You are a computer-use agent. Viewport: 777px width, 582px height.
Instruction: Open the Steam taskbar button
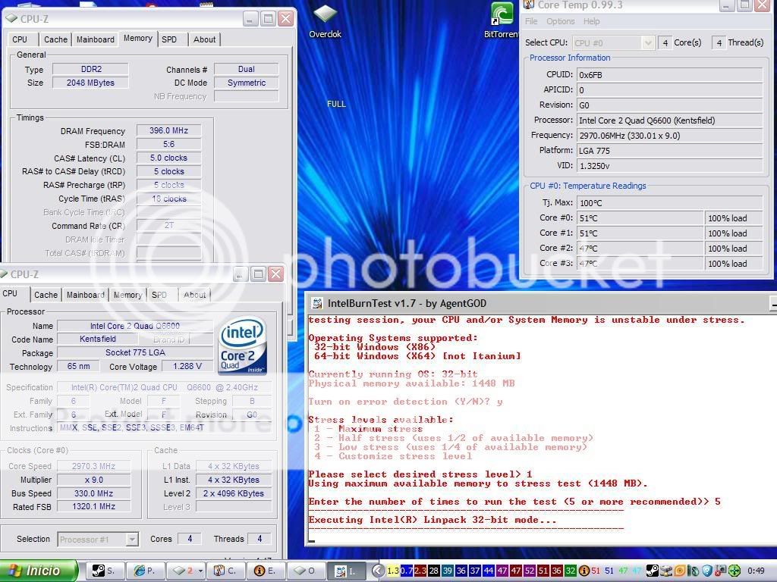click(x=105, y=571)
